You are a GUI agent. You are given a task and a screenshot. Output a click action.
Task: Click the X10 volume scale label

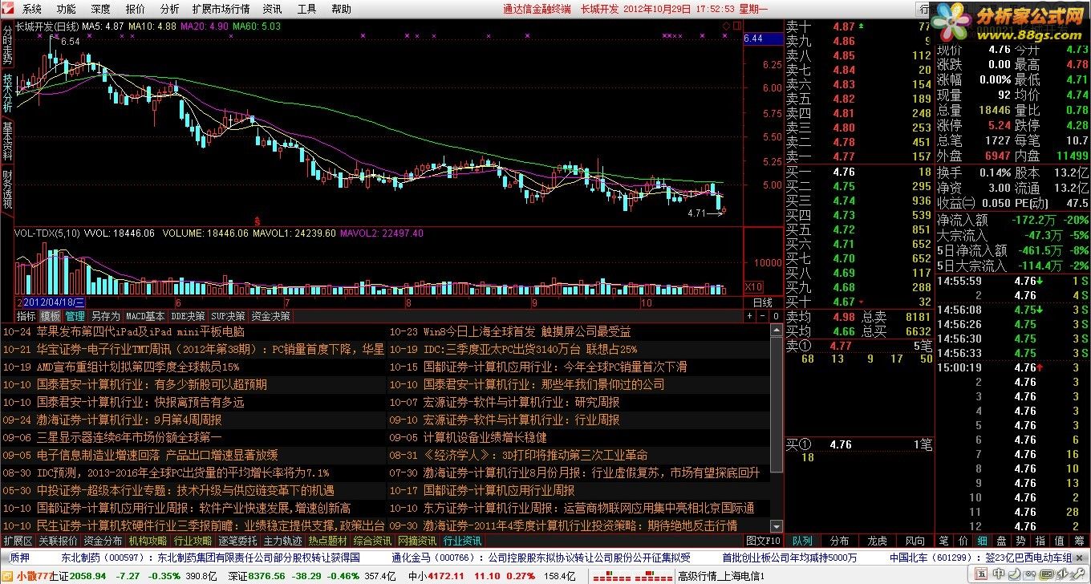tap(753, 286)
